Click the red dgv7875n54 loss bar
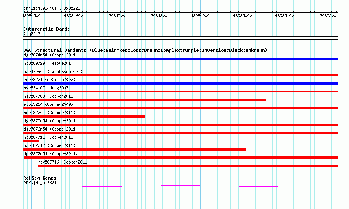The image size is (349, 209). (180, 125)
